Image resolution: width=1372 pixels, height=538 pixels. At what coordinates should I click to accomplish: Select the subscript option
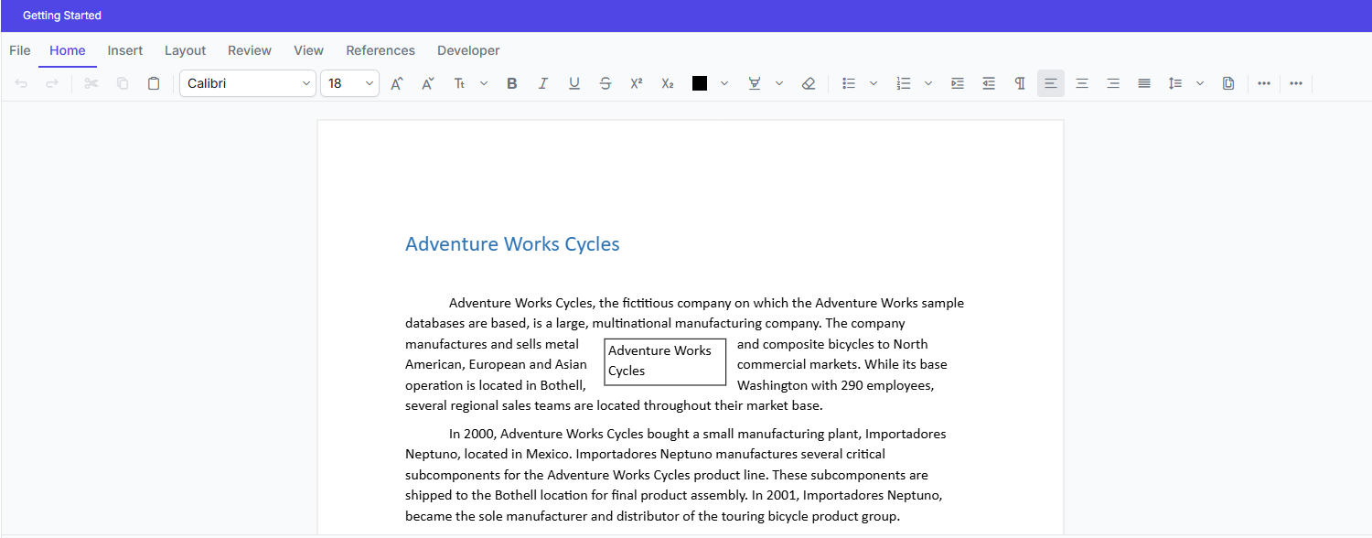667,82
